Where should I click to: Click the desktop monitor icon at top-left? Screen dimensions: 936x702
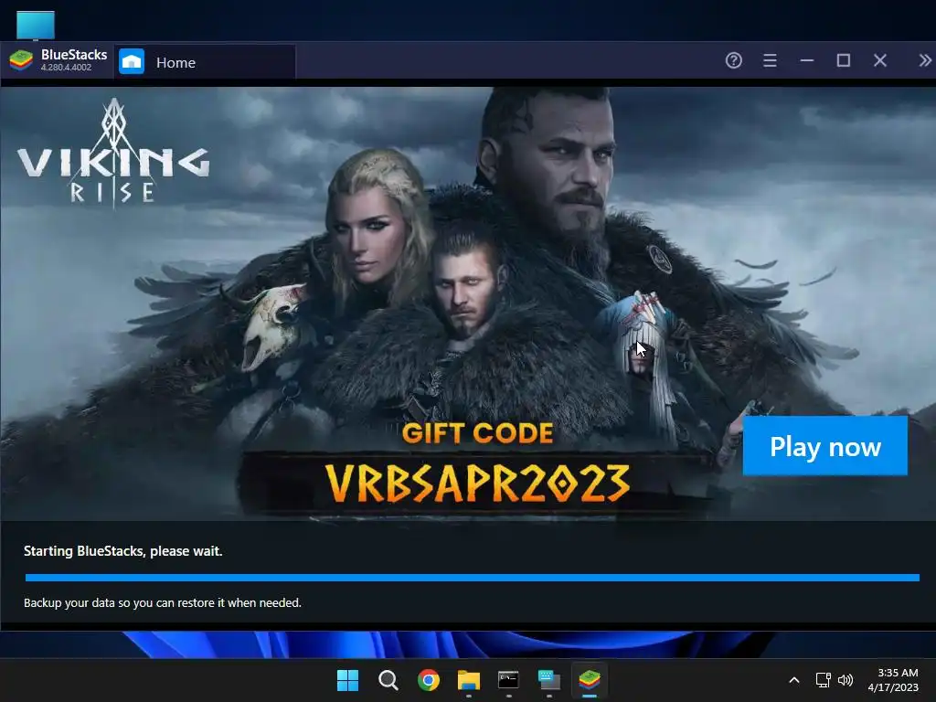point(36,26)
